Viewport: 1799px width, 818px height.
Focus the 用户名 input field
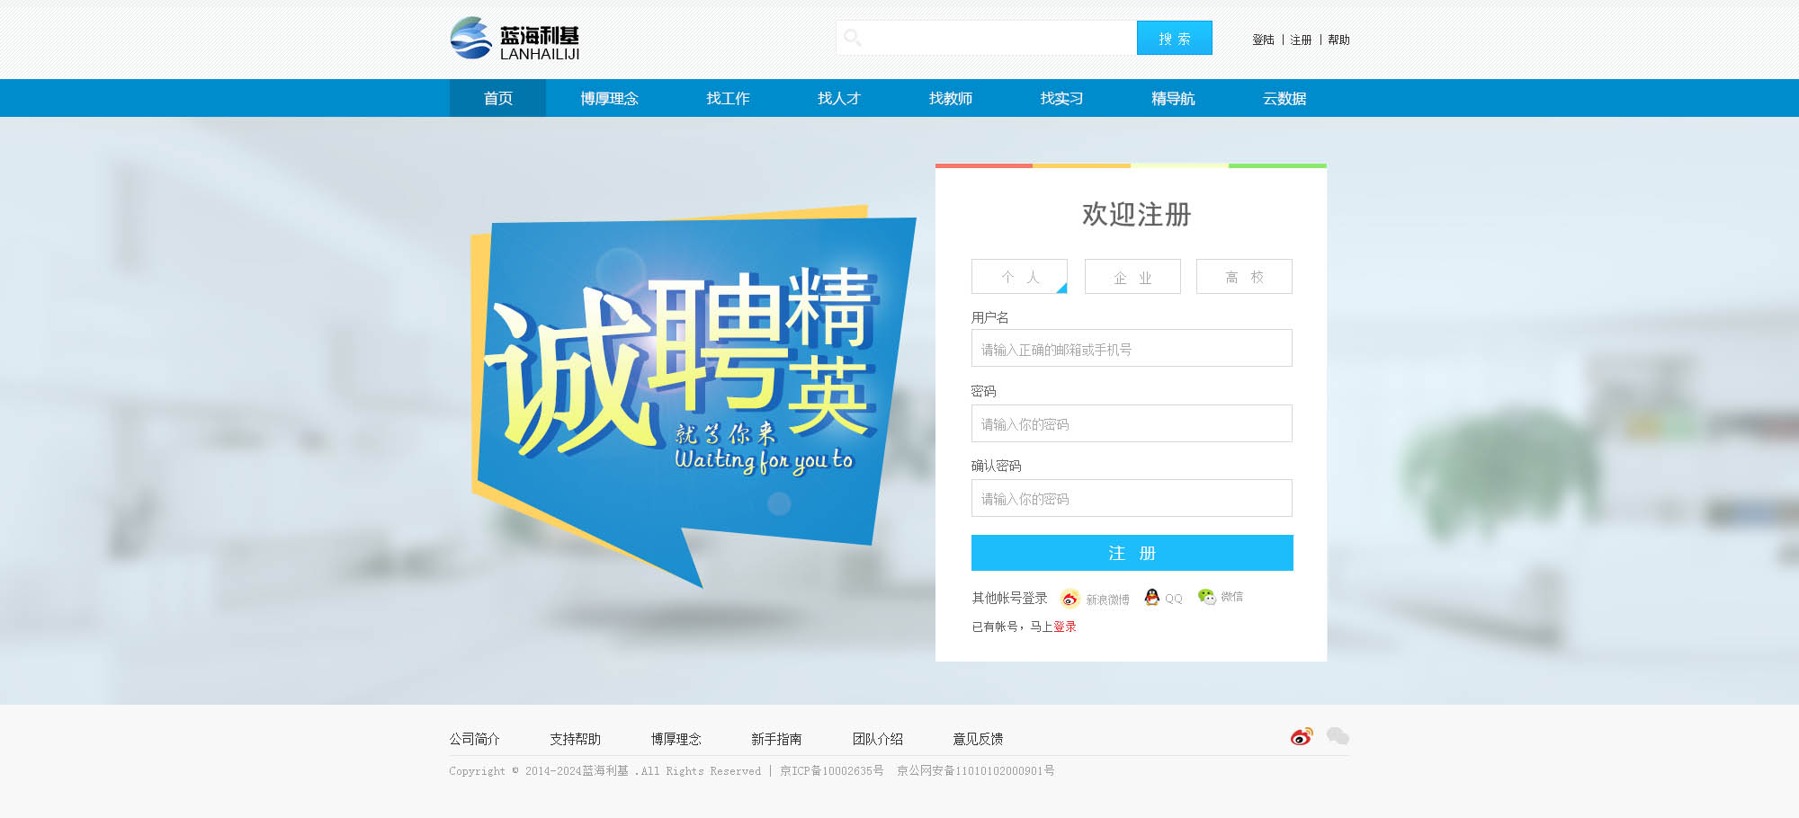pyautogui.click(x=1132, y=348)
